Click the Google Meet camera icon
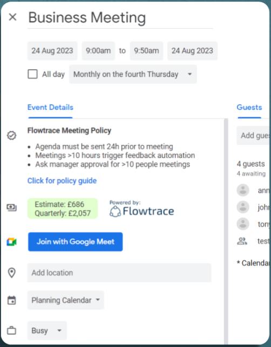The height and width of the screenshot is (347, 271). pos(11,242)
